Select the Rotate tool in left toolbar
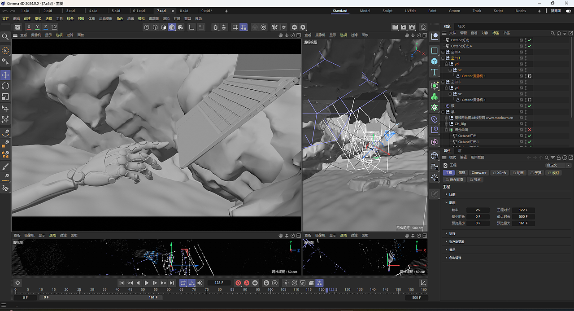 click(5, 86)
